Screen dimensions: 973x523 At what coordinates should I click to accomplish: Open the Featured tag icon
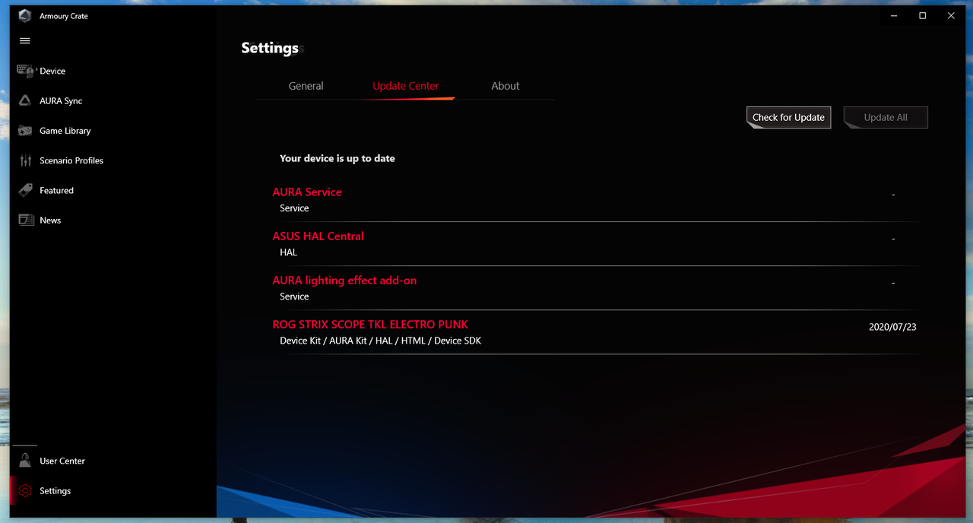(25, 190)
